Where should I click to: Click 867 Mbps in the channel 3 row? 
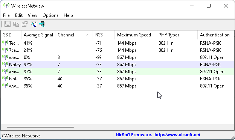[x=127, y=57]
